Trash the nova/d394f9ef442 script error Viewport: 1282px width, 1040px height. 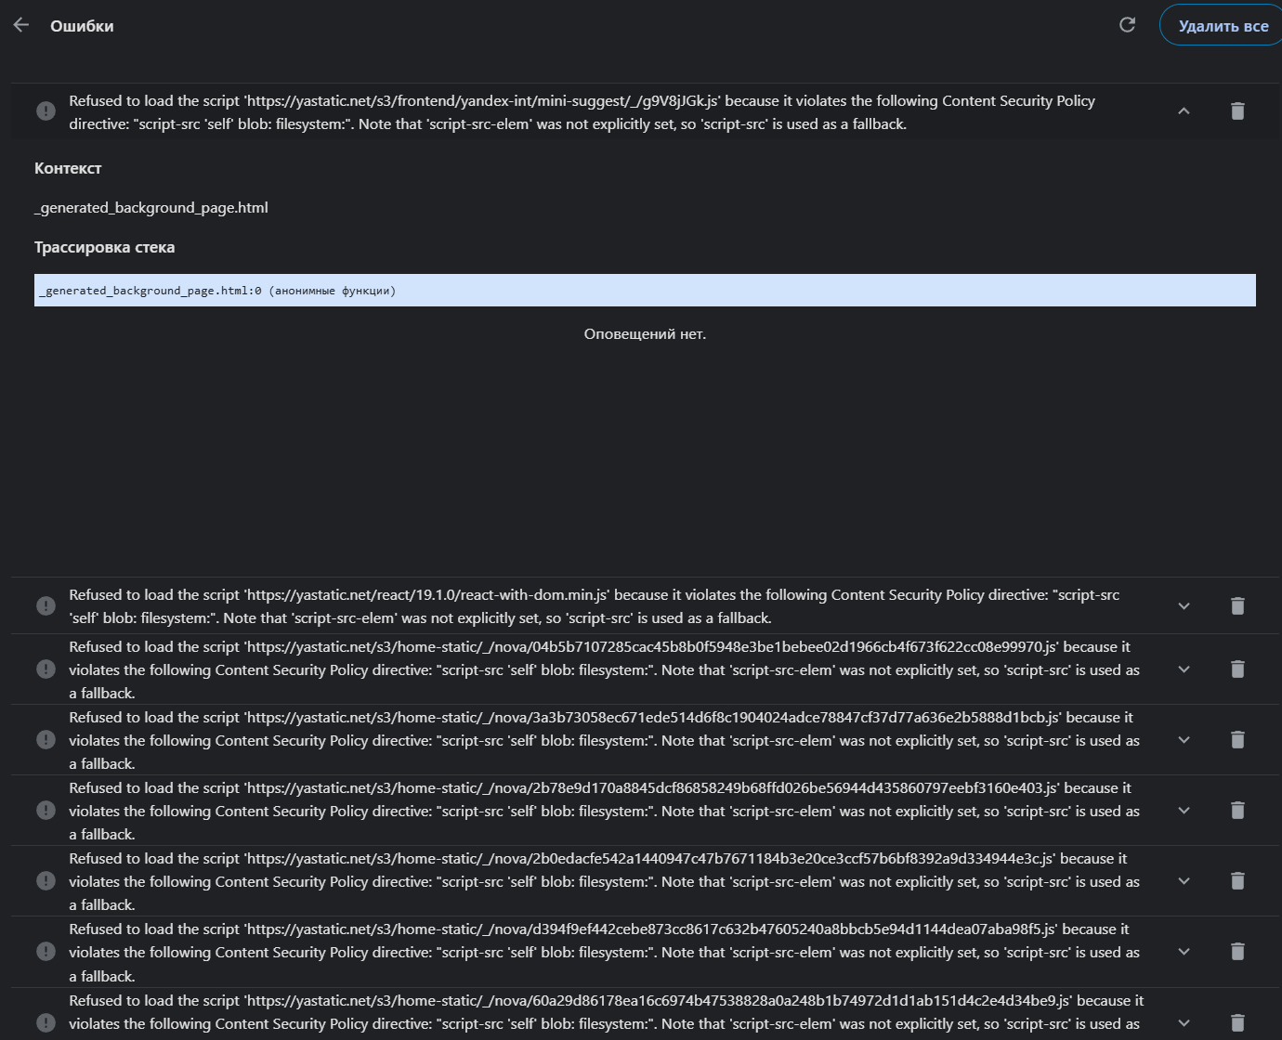(1237, 952)
